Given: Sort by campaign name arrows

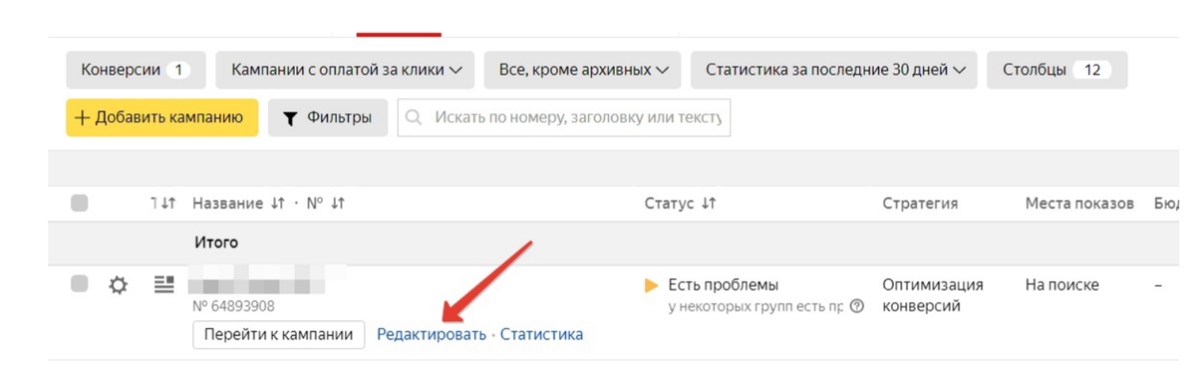Looking at the screenshot, I should (278, 203).
